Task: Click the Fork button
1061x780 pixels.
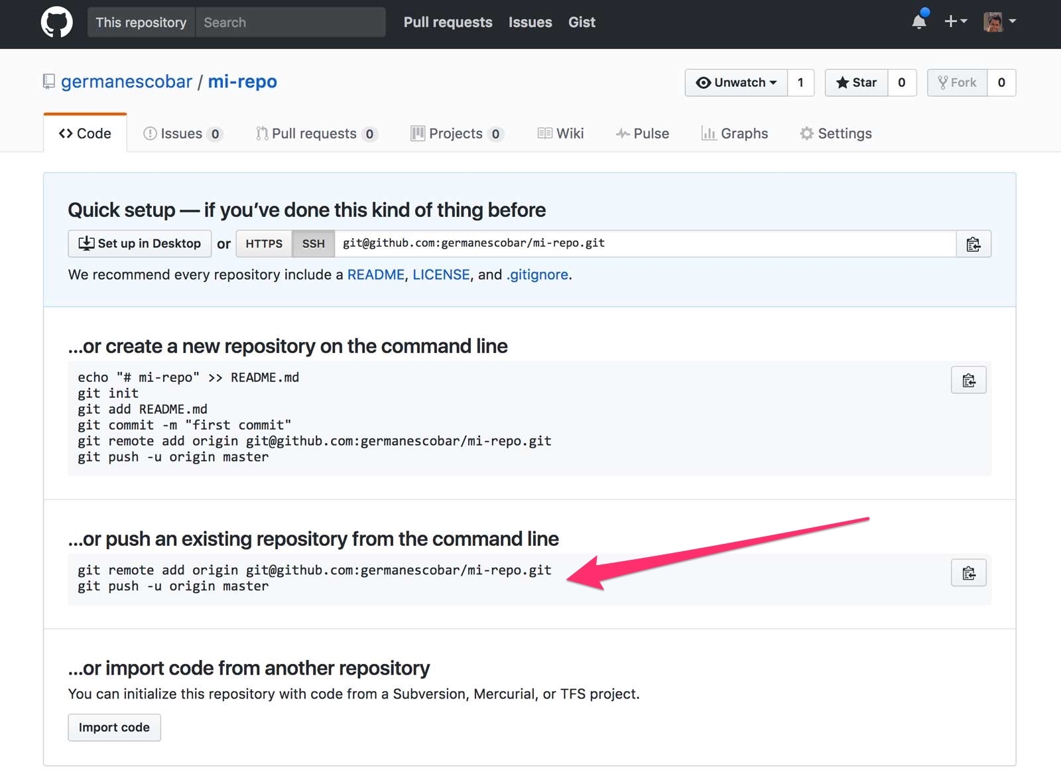Action: [957, 83]
